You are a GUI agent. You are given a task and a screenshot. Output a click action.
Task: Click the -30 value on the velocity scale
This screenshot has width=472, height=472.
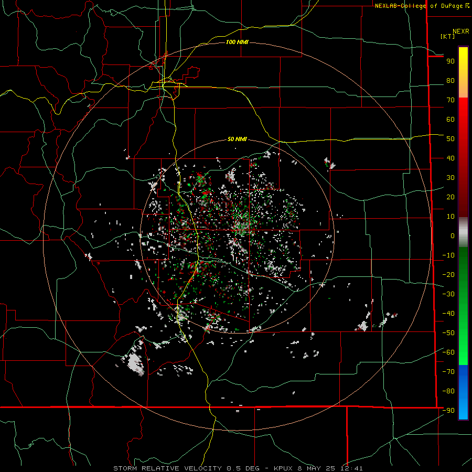[448, 294]
